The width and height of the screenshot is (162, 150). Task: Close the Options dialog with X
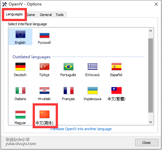(156, 4)
